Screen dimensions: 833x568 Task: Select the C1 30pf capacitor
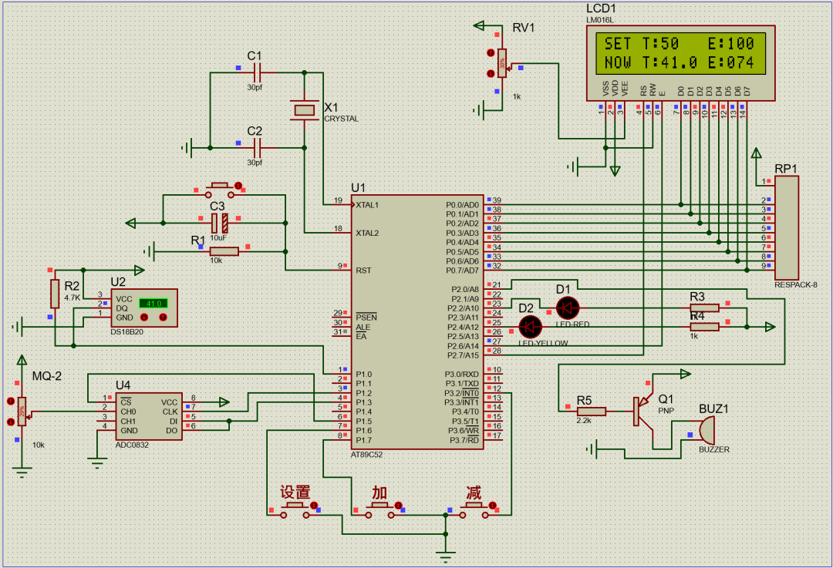[257, 72]
